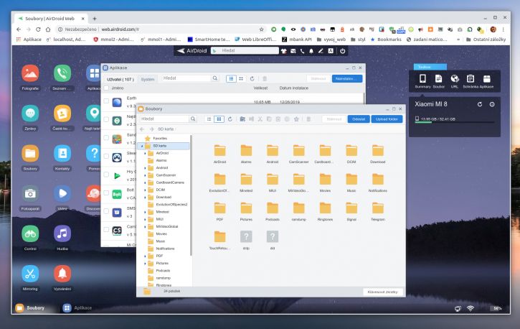Open the mbank API bookmark
This screenshot has height=329, width=520.
click(297, 40)
